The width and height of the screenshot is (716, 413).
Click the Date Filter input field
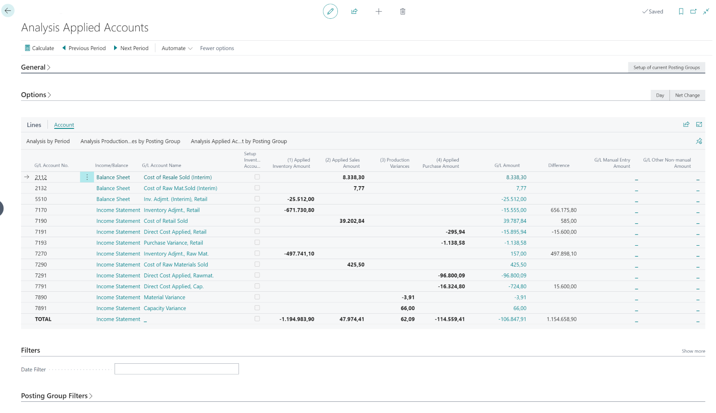(x=177, y=369)
